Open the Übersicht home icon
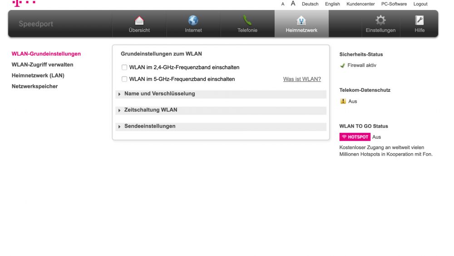The image size is (454, 256). coord(139,20)
